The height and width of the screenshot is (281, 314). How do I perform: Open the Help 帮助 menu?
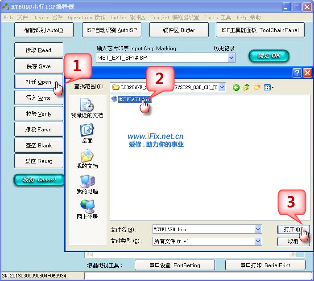click(x=248, y=17)
